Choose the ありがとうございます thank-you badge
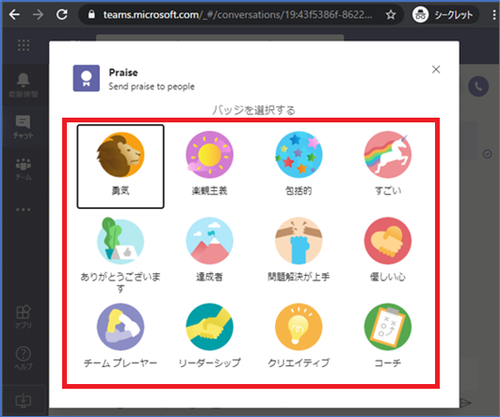500x417 pixels. [121, 253]
